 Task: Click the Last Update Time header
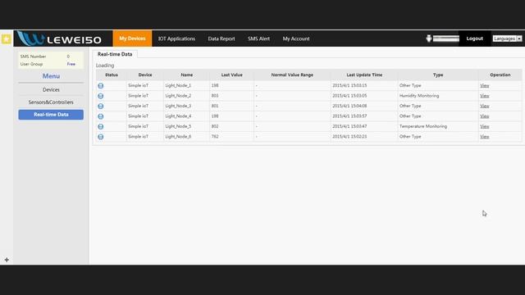click(x=364, y=75)
